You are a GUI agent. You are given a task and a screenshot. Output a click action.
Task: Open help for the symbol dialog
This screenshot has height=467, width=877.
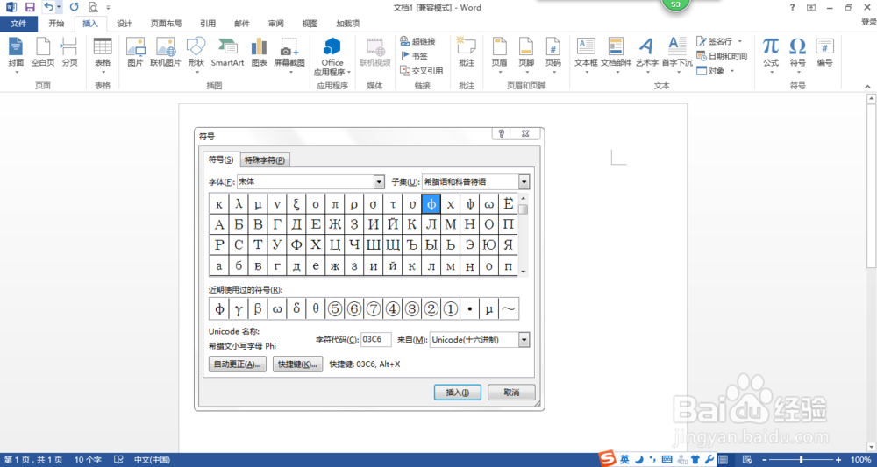tap(501, 133)
